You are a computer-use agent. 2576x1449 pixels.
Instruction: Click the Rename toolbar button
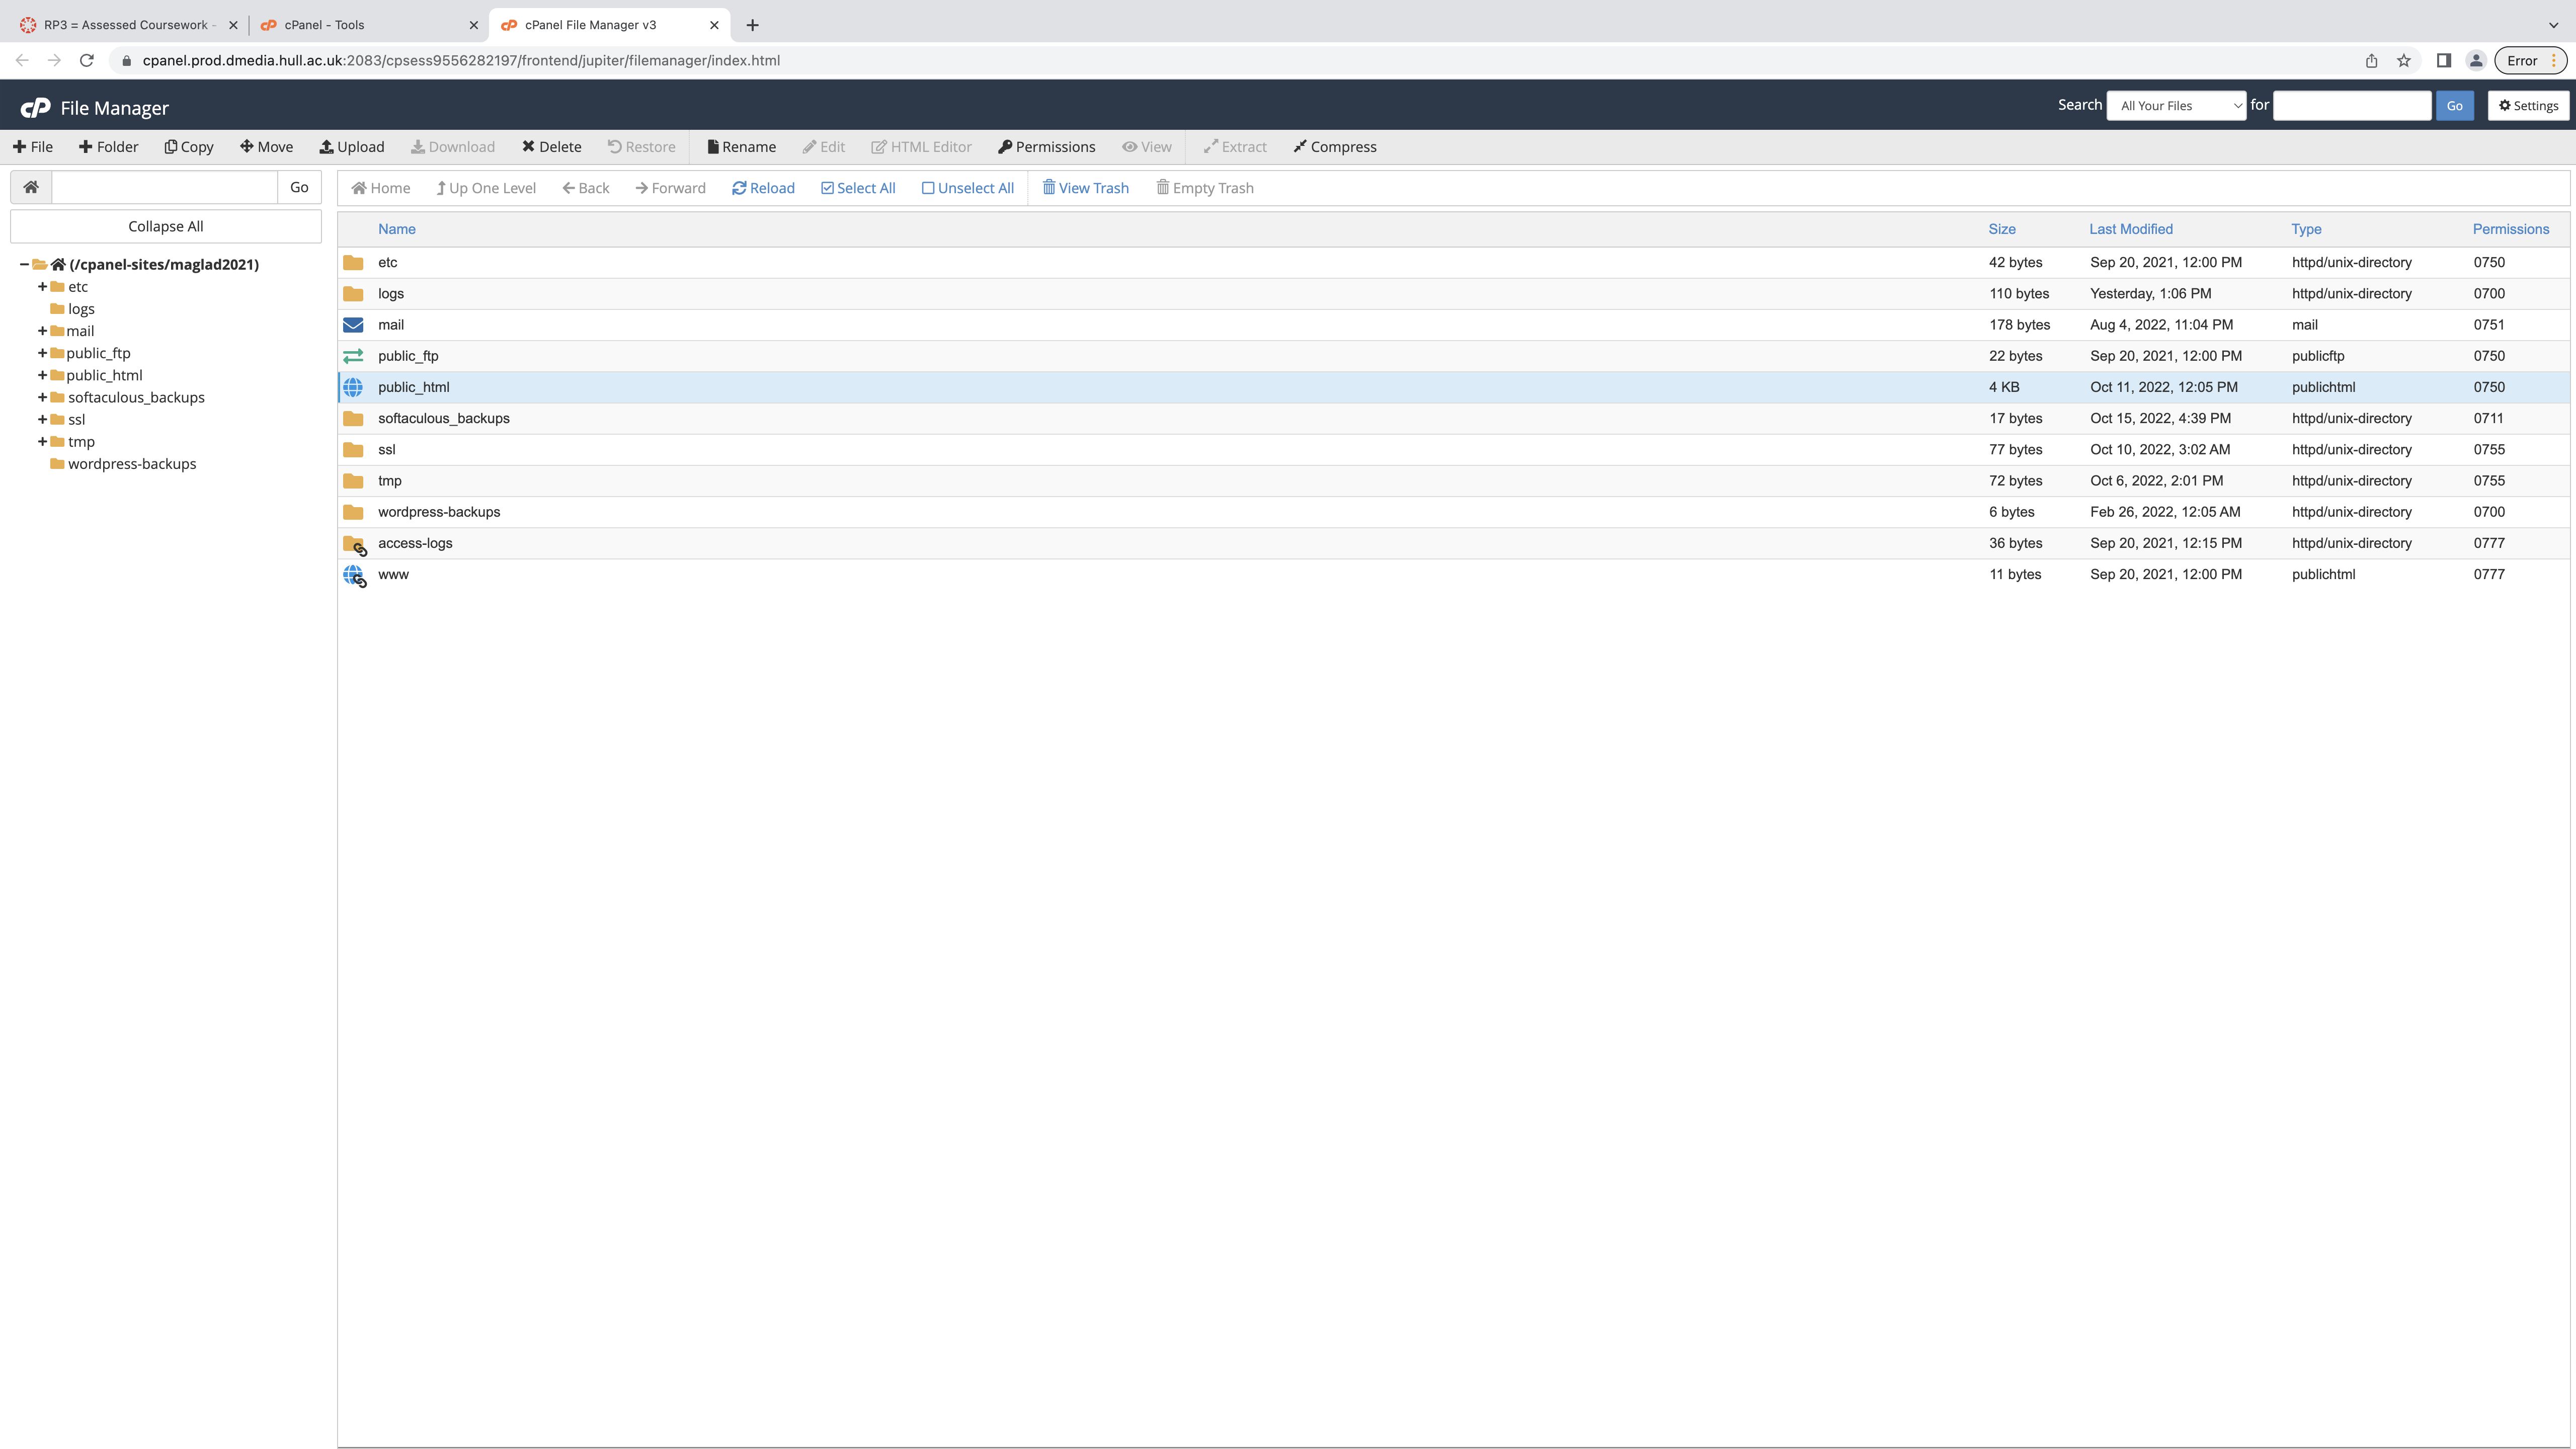pyautogui.click(x=741, y=147)
